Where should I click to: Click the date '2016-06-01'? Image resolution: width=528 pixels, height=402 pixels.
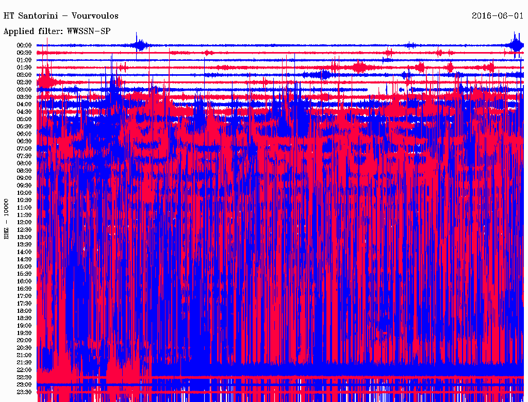tap(498, 16)
